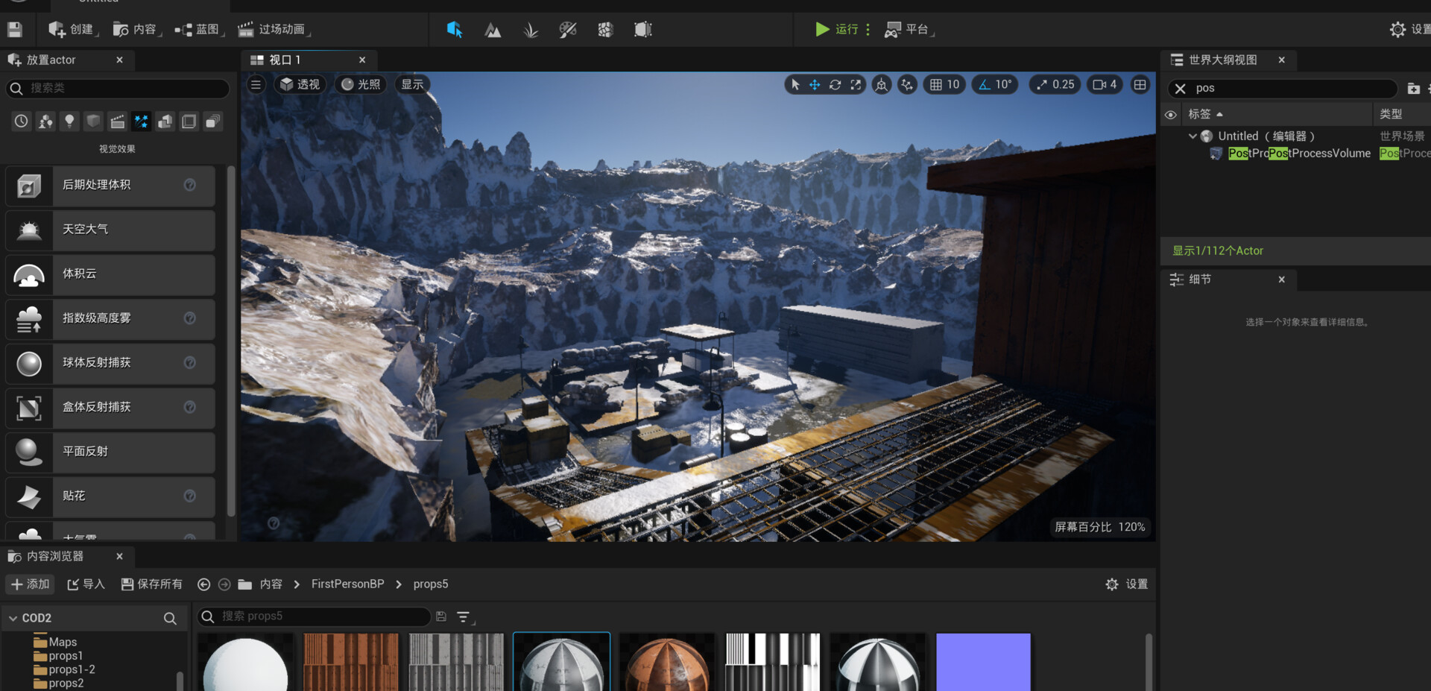Screen dimensions: 1431x691
Task: Maximize or restore viewport layout icon
Action: (1140, 84)
